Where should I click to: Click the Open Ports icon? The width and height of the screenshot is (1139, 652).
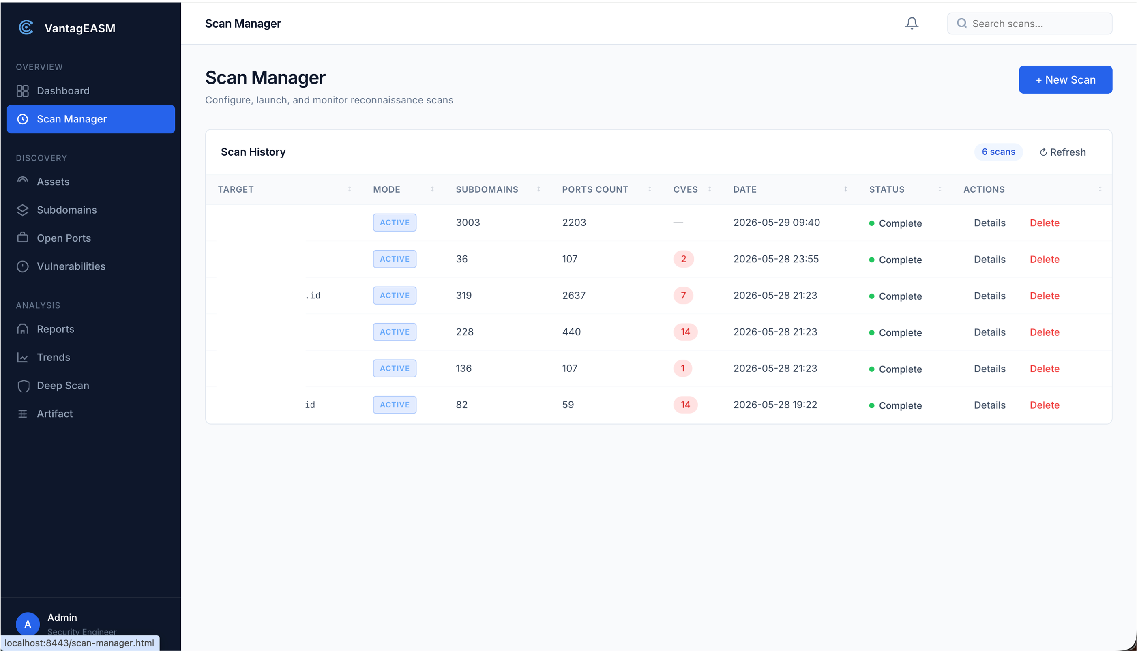pos(22,238)
